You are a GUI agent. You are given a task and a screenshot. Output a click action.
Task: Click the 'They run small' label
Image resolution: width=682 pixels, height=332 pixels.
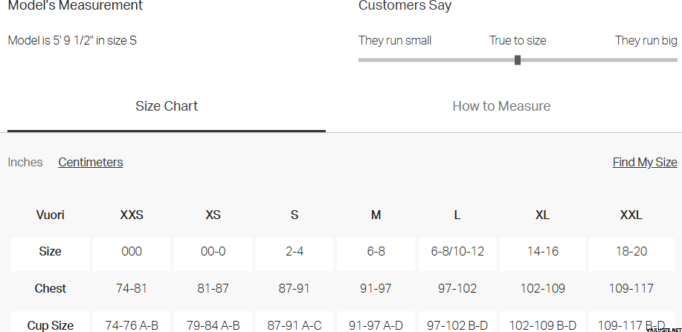395,40
